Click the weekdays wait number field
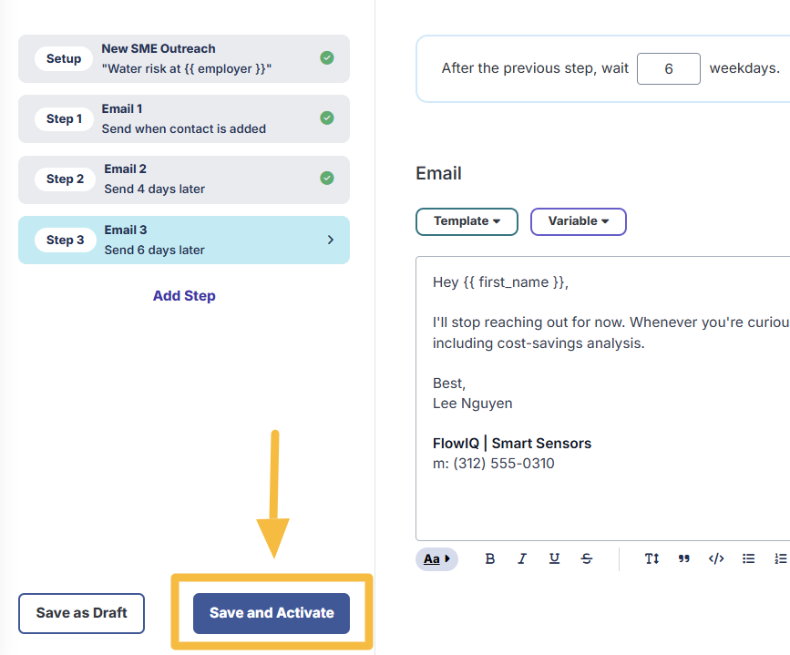This screenshot has width=790, height=655. click(668, 68)
